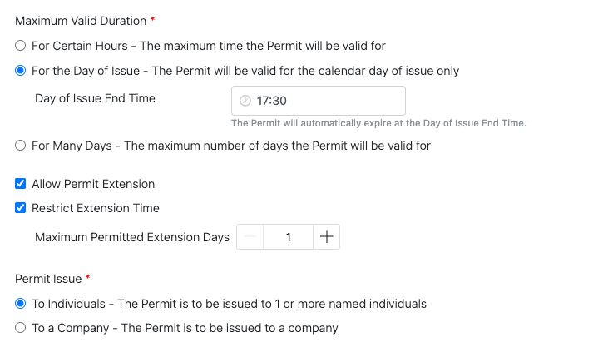
Task: Increase the Maximum Permitted Extension Days with plus
Action: pos(327,237)
